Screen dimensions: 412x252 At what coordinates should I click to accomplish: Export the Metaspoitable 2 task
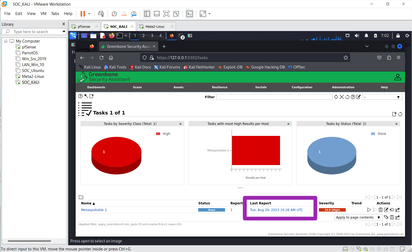tap(398, 210)
